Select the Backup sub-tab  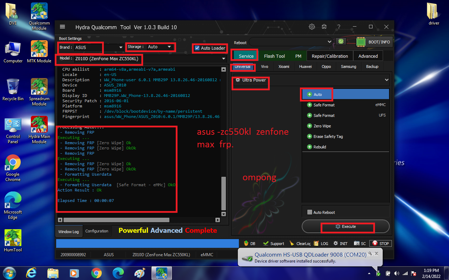point(372,66)
